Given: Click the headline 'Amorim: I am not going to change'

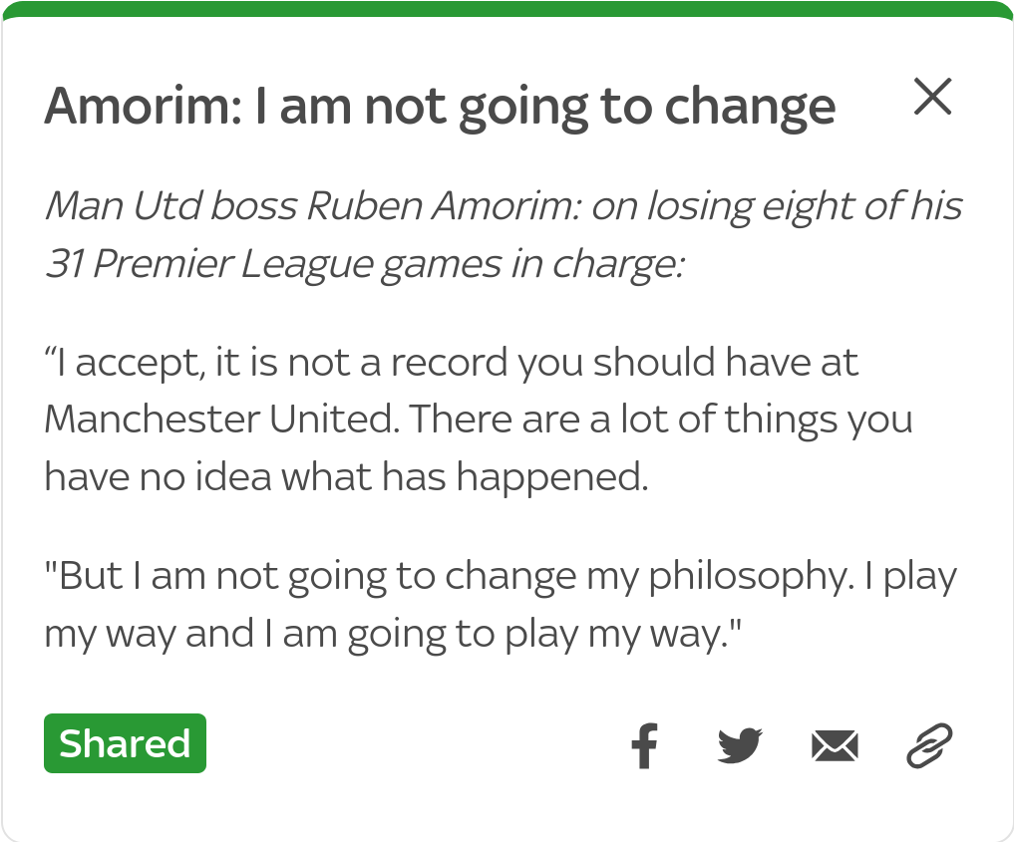Looking at the screenshot, I should pos(440,106).
